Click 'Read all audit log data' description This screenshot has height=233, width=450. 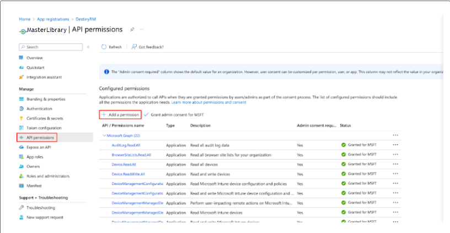210,145
